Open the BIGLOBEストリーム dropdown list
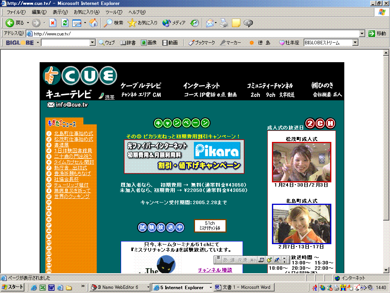 355,43
